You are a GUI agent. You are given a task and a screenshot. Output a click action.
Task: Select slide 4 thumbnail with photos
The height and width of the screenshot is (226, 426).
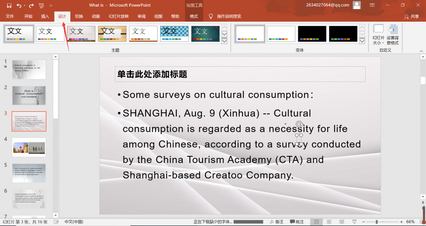pos(29,147)
